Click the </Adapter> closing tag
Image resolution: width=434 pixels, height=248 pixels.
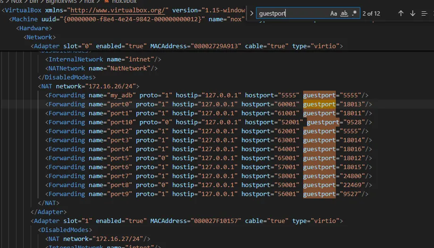coord(49,212)
